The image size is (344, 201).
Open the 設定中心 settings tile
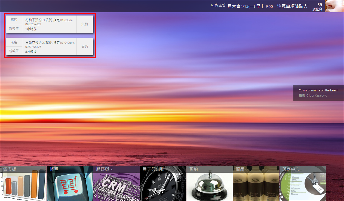tap(302, 183)
